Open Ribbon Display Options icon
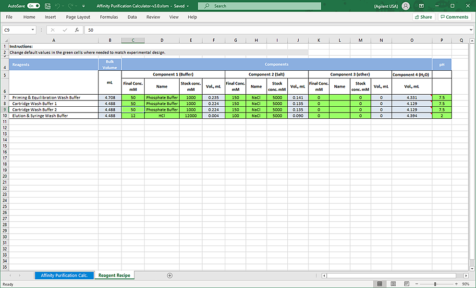The height and width of the screenshot is (288, 476). (x=421, y=6)
